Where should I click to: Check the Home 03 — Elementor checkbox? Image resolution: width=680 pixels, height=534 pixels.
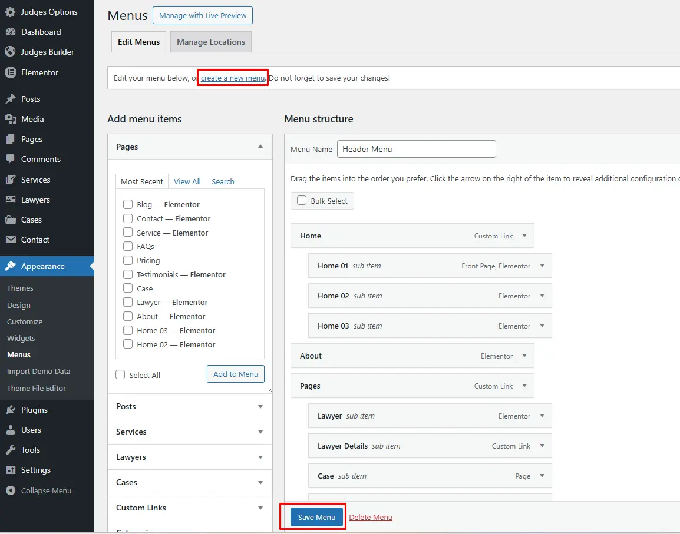pyautogui.click(x=128, y=330)
